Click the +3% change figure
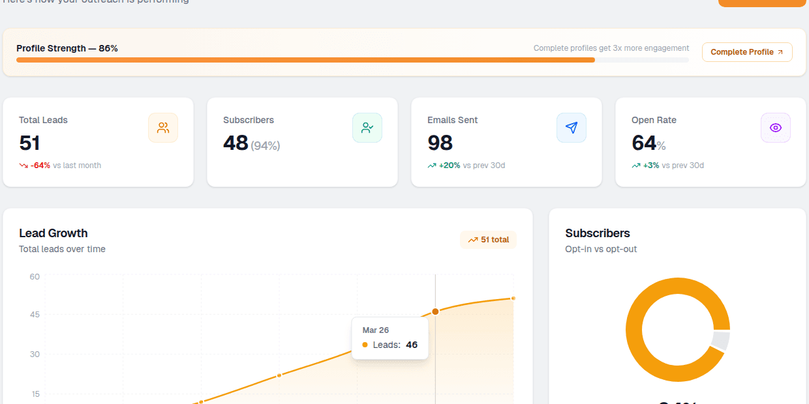 [651, 166]
